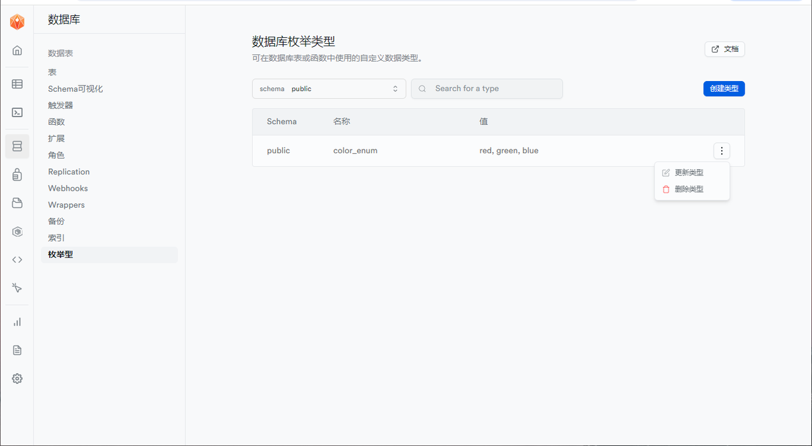Select 删除类型 to delete the enum

[x=689, y=188]
